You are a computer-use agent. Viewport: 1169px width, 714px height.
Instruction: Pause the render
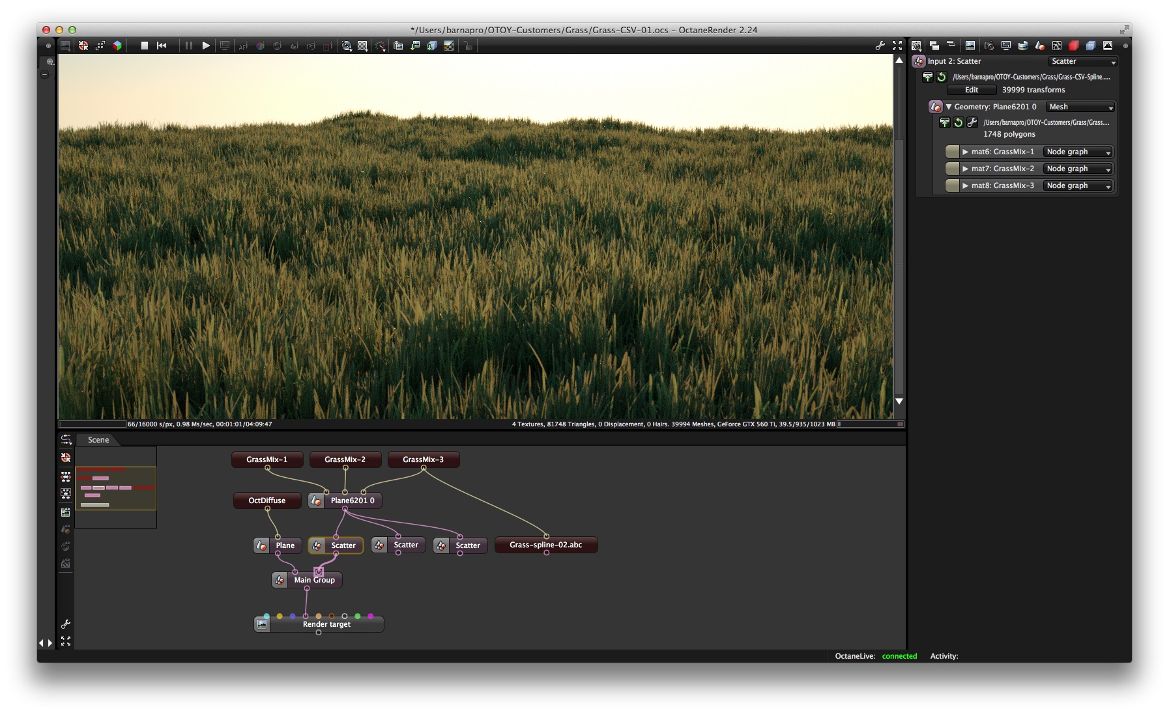coord(189,46)
